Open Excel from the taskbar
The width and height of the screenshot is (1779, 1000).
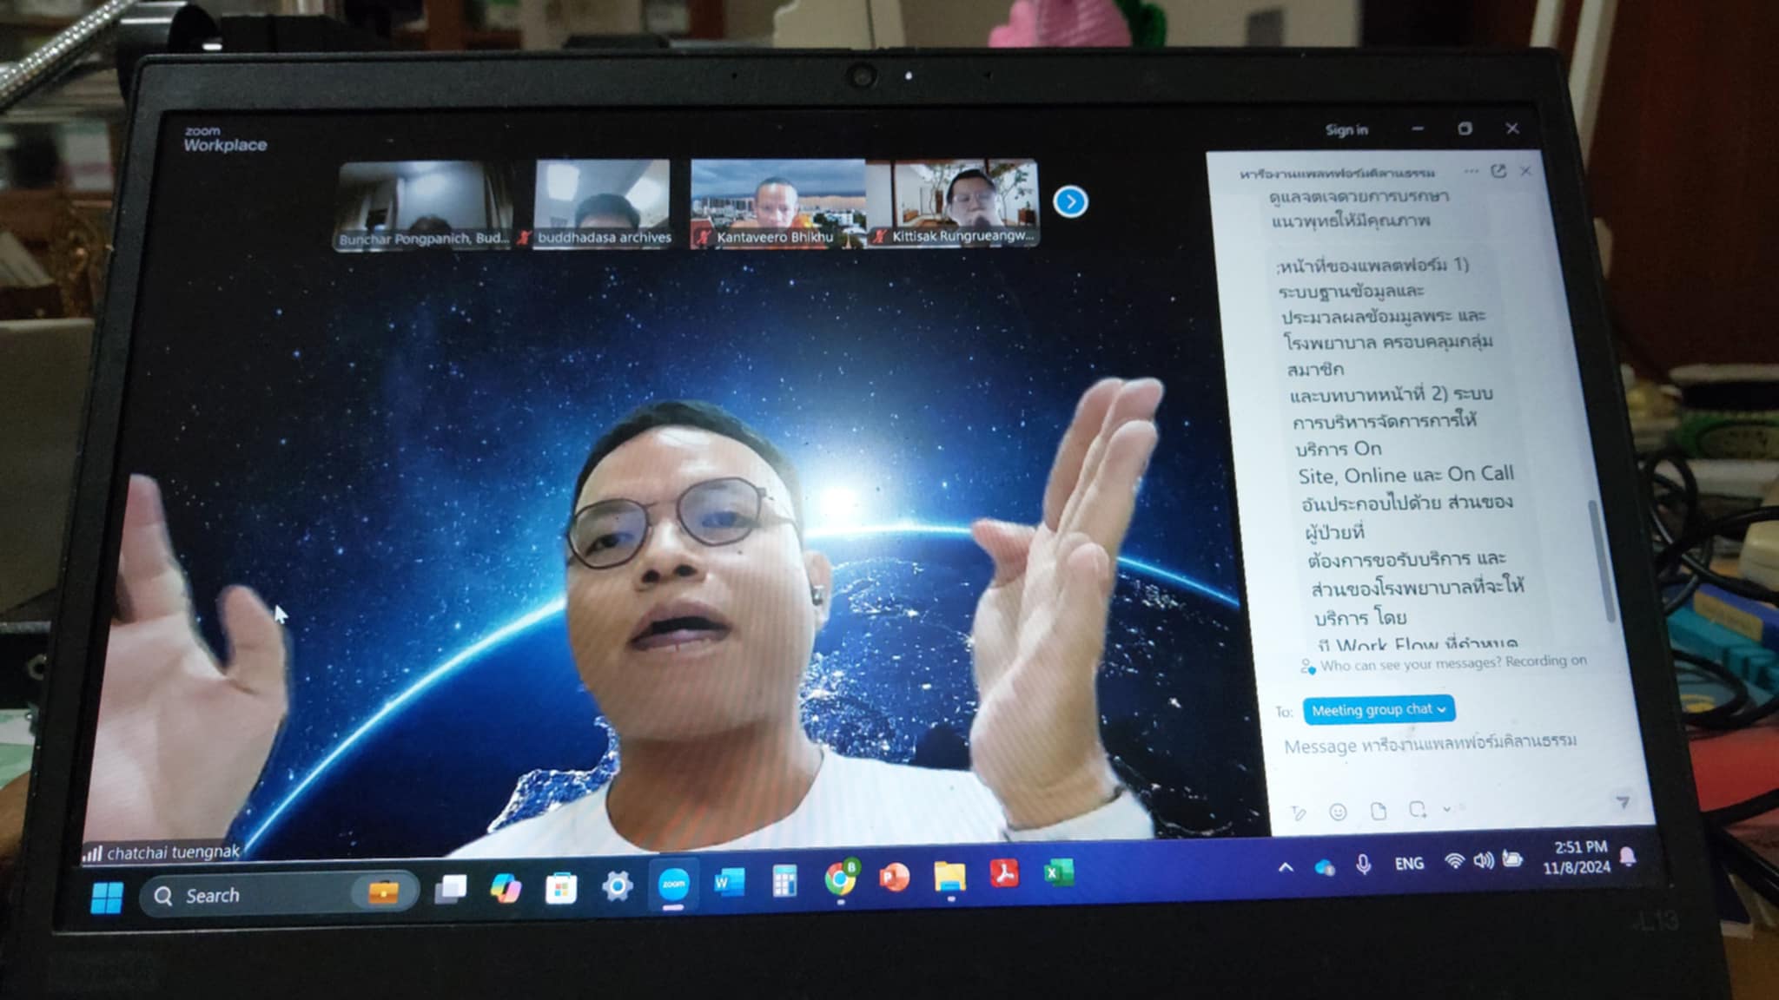click(x=1058, y=872)
